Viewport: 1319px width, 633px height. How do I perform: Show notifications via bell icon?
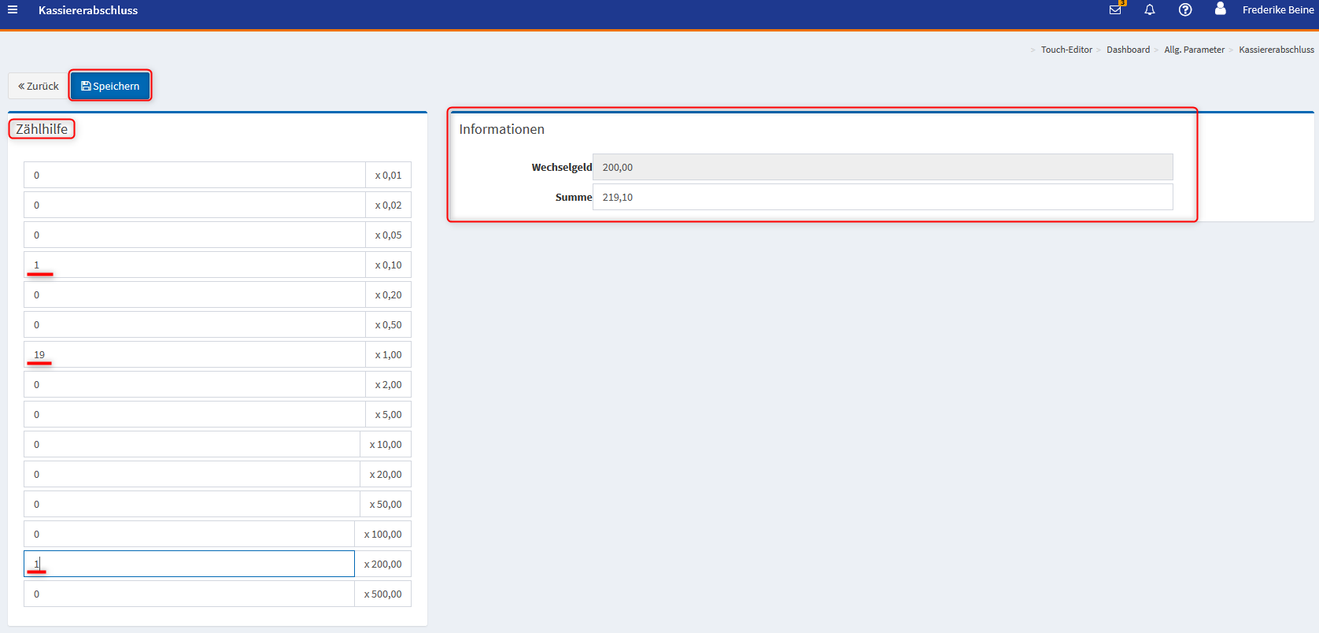1150,10
